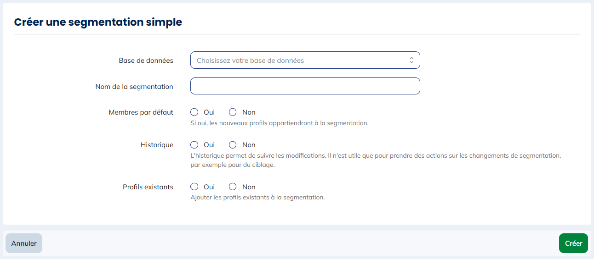Click the green Créer button
This screenshot has height=259, width=594.
click(573, 243)
